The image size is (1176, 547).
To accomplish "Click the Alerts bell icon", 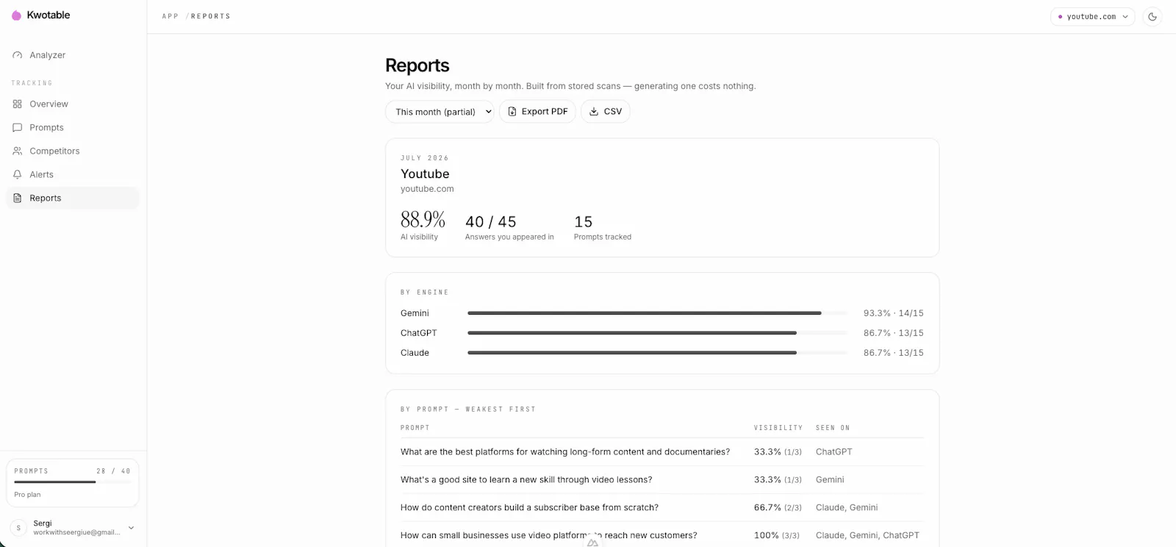I will 18,175.
